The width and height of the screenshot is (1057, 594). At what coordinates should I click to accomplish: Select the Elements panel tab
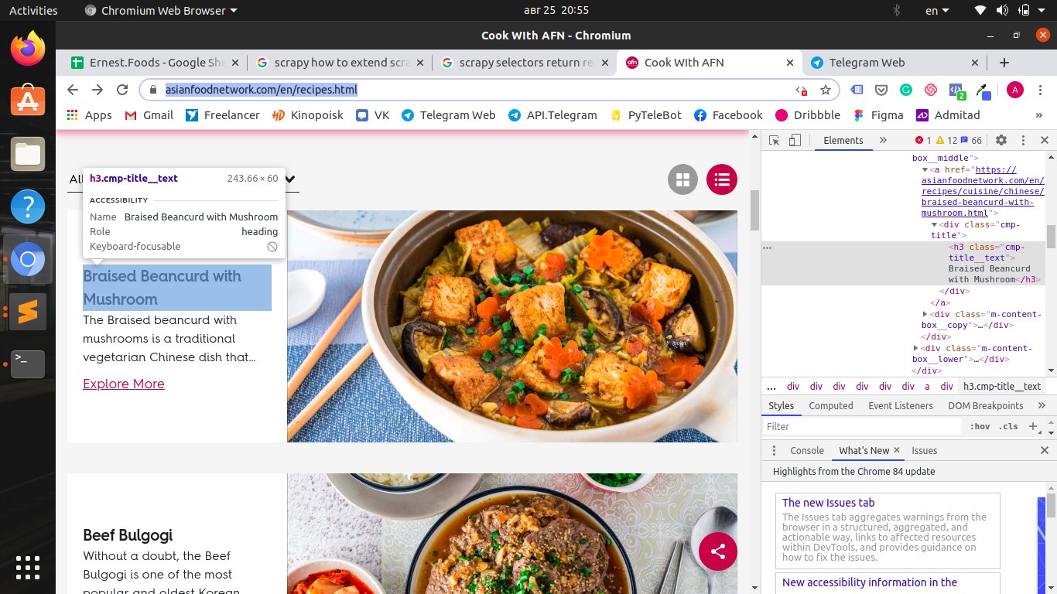[843, 140]
